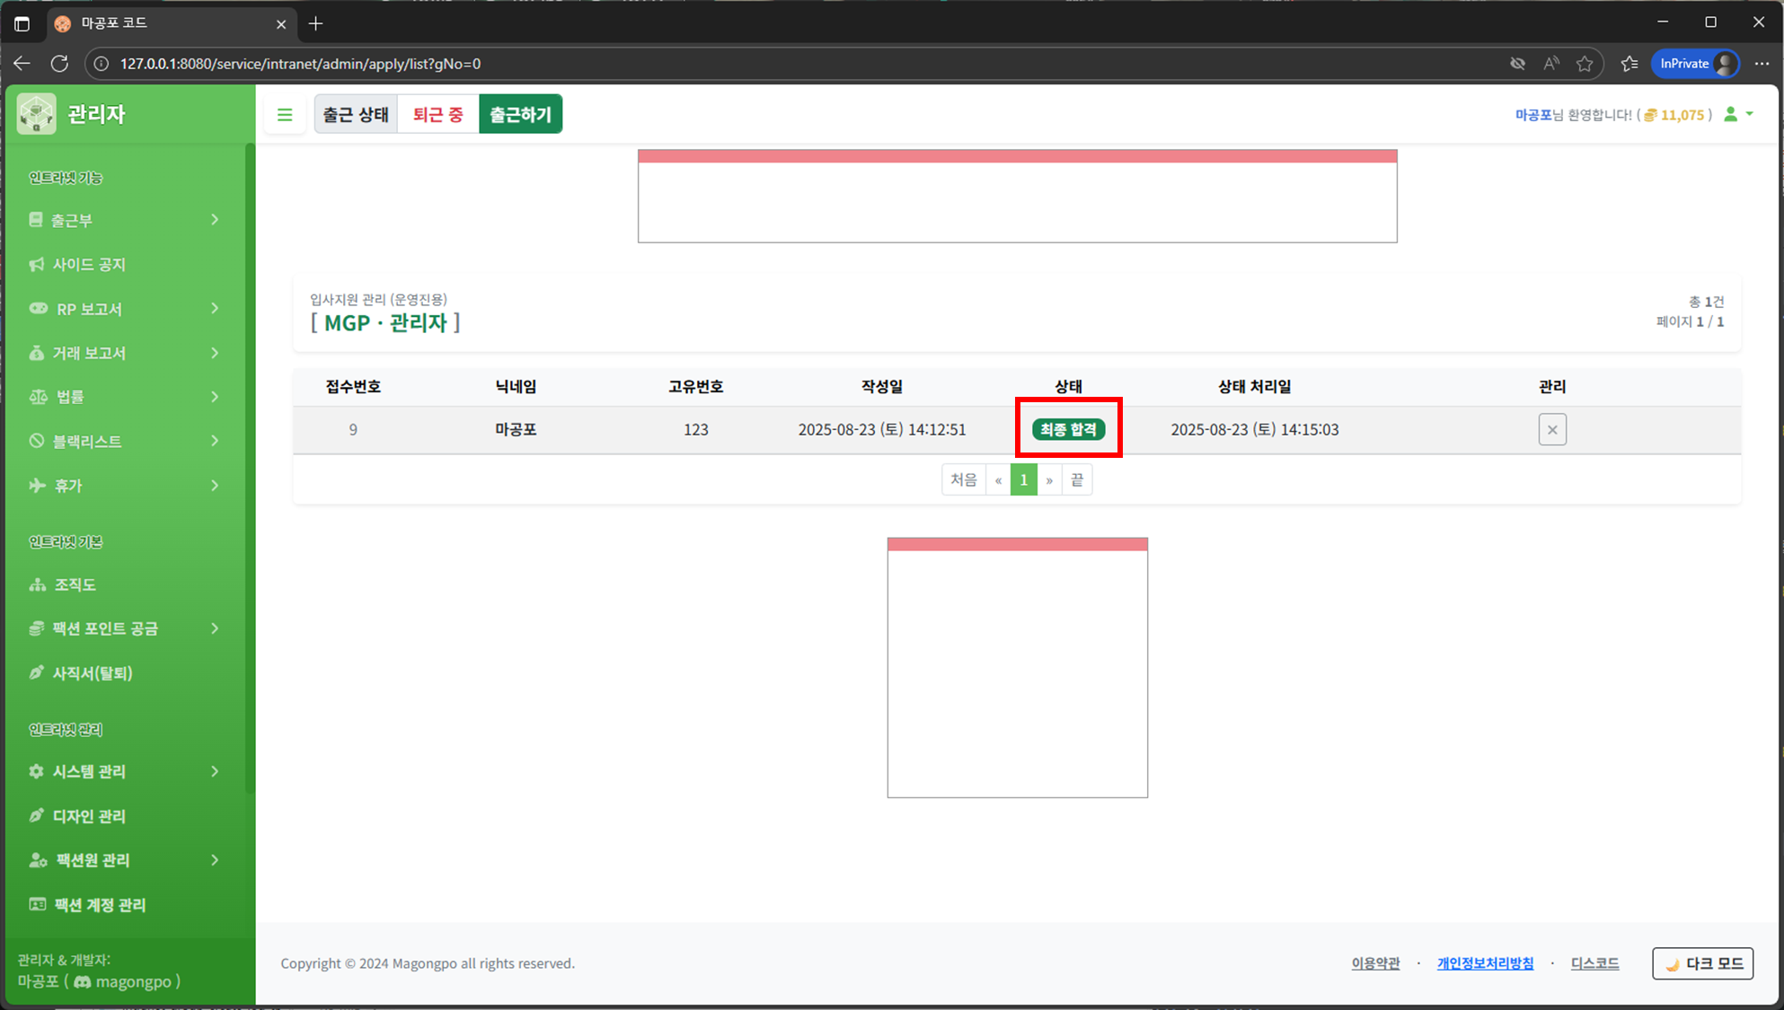Image resolution: width=1784 pixels, height=1010 pixels.
Task: Click the tab actions icon
Action: point(22,24)
